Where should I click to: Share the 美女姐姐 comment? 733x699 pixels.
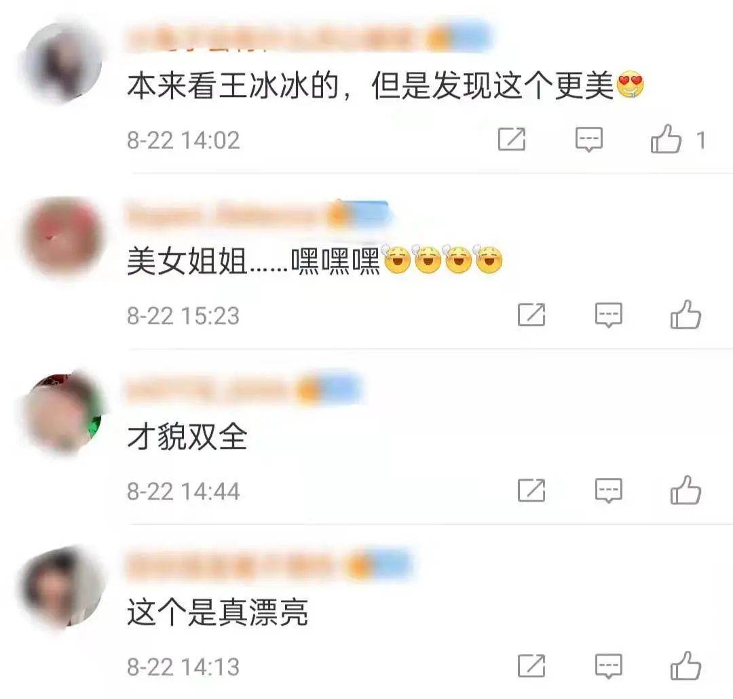coord(531,315)
